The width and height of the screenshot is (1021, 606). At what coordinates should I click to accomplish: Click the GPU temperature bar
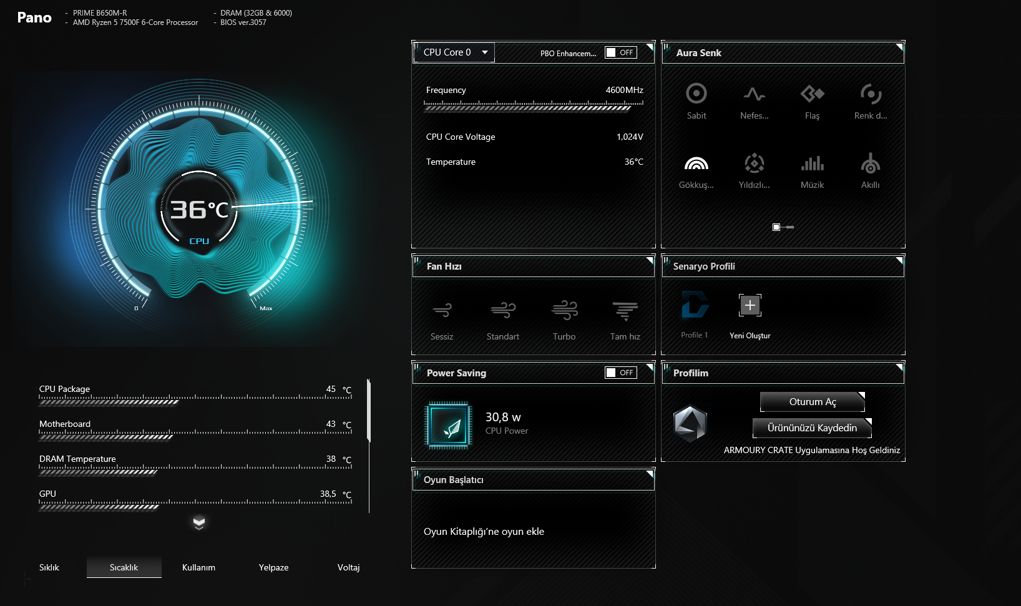(x=195, y=505)
